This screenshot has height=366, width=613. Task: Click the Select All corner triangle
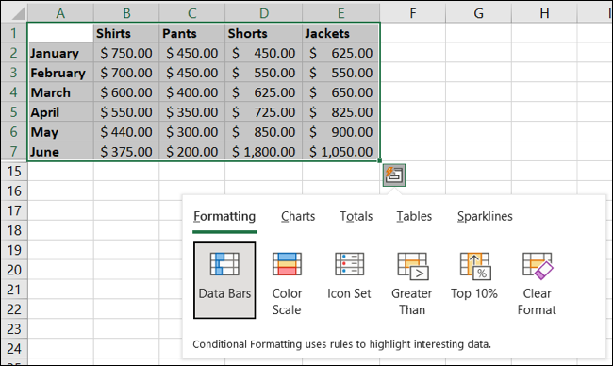pyautogui.click(x=14, y=13)
